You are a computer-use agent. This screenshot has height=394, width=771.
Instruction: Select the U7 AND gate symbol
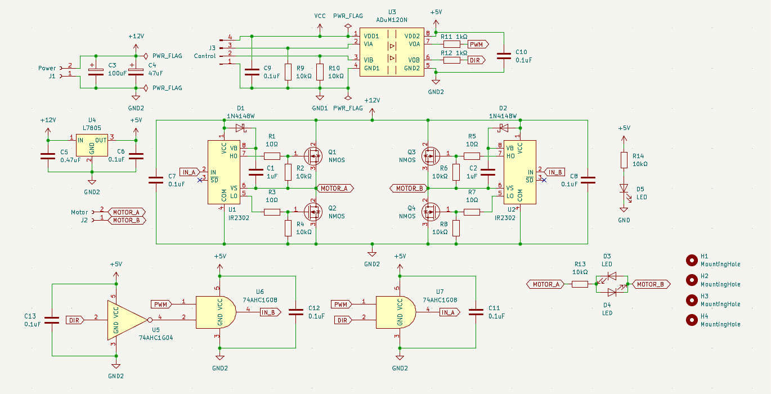click(395, 312)
